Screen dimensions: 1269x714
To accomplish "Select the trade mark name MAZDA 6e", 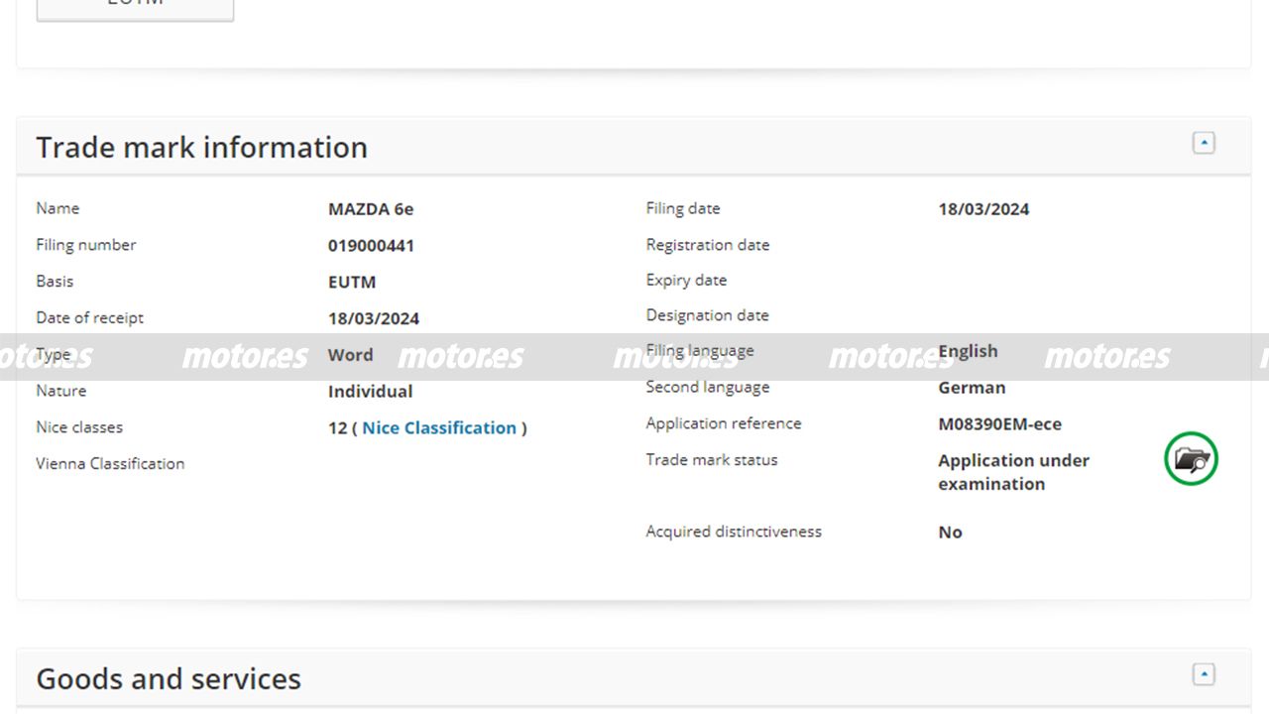I will [371, 209].
